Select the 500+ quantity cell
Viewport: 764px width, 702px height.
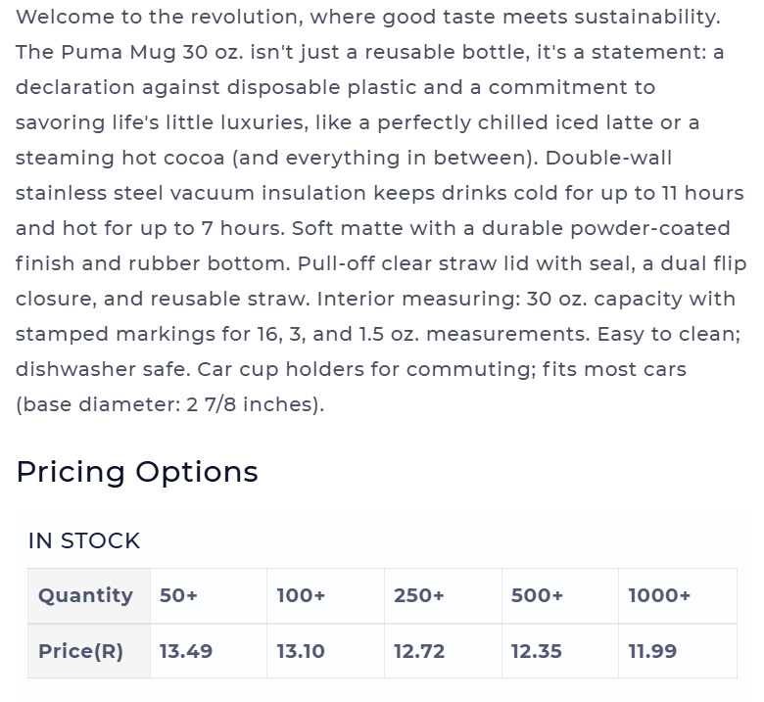560,595
